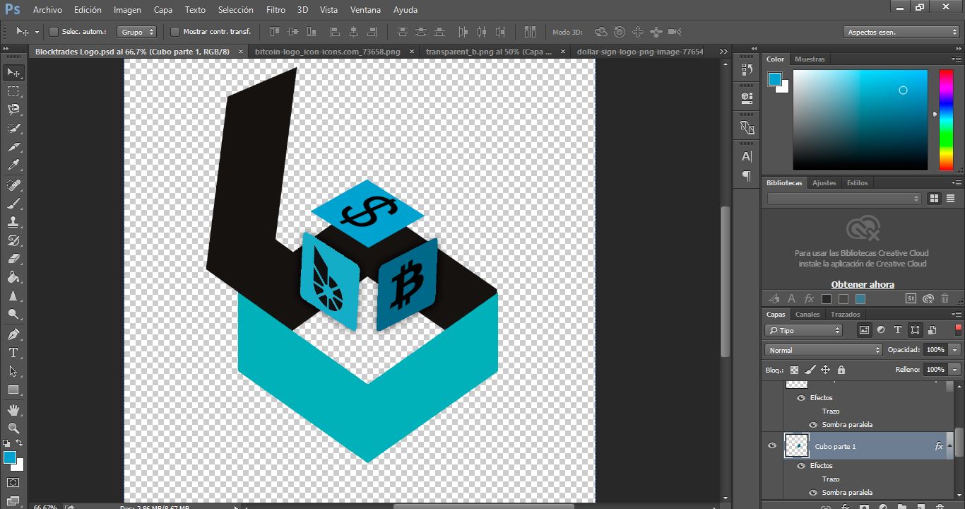Select the History Brush tool

[x=13, y=240]
